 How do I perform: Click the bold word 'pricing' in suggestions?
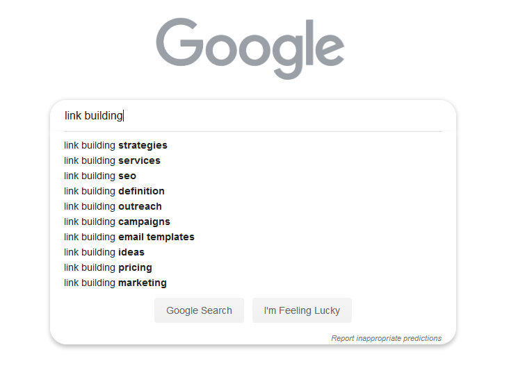135,268
